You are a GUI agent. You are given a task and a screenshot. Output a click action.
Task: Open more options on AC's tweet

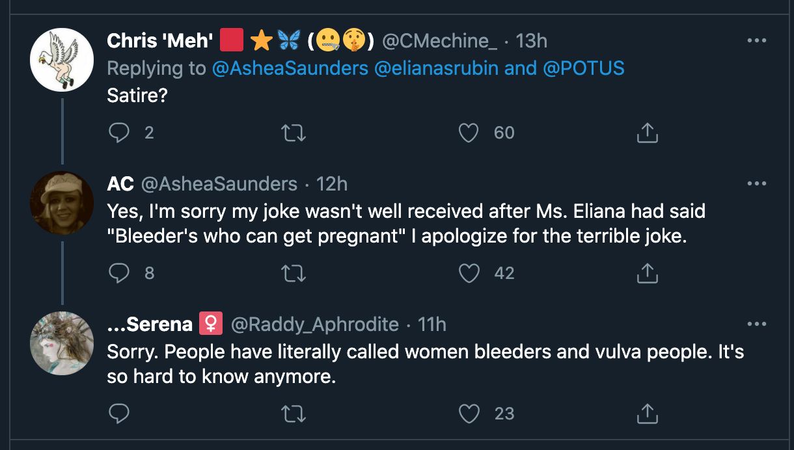[756, 184]
